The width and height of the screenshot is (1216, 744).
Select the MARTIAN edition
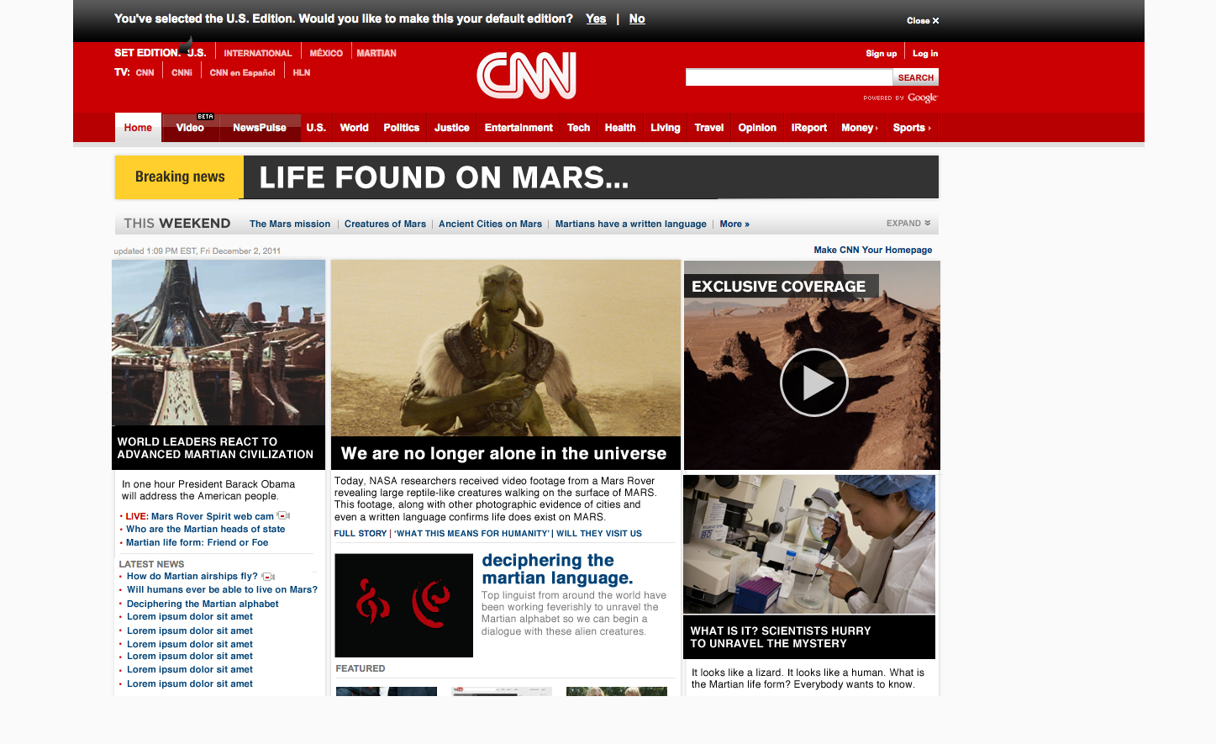[376, 53]
